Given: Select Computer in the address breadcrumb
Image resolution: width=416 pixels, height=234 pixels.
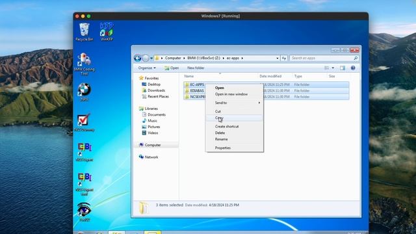Looking at the screenshot, I should coord(173,58).
